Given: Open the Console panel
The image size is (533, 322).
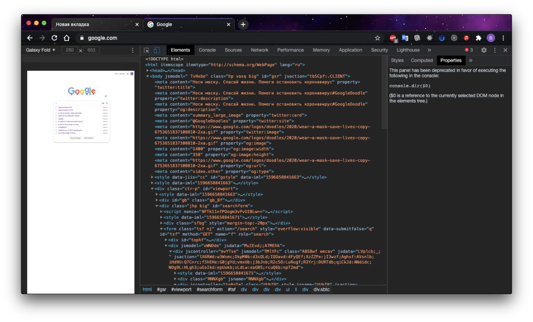Looking at the screenshot, I should [x=207, y=50].
